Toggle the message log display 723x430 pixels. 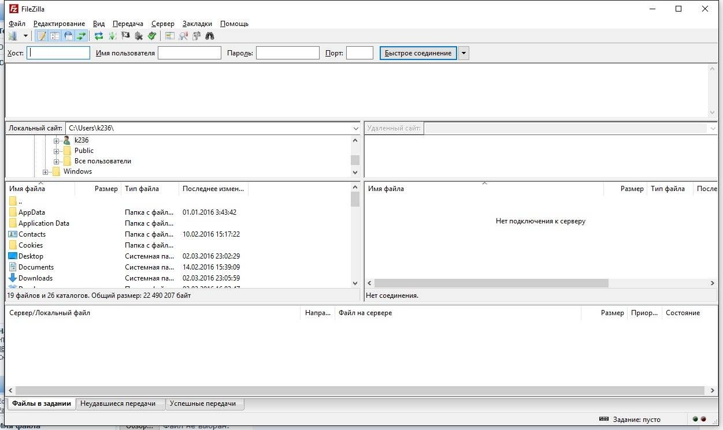tap(42, 36)
